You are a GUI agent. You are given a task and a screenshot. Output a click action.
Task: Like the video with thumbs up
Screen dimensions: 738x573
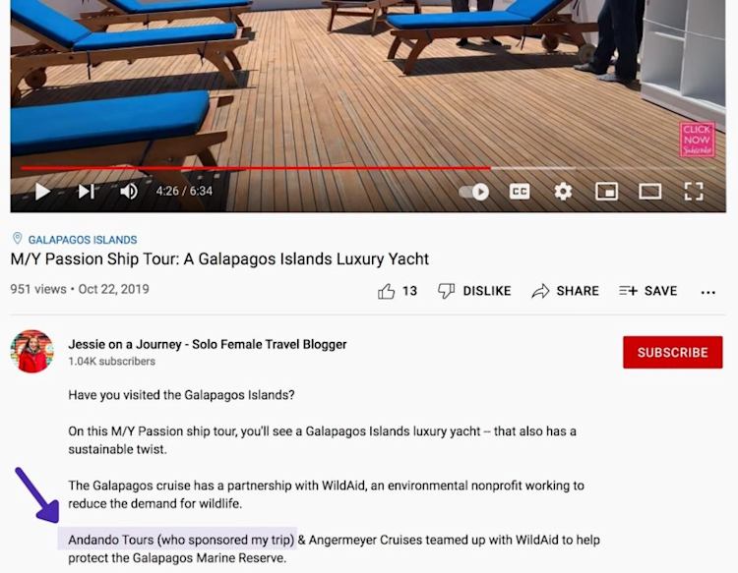(398, 291)
